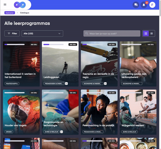Click the Deelnemer breadcrumb badge
This screenshot has width=161, height=149.
click(10, 13)
